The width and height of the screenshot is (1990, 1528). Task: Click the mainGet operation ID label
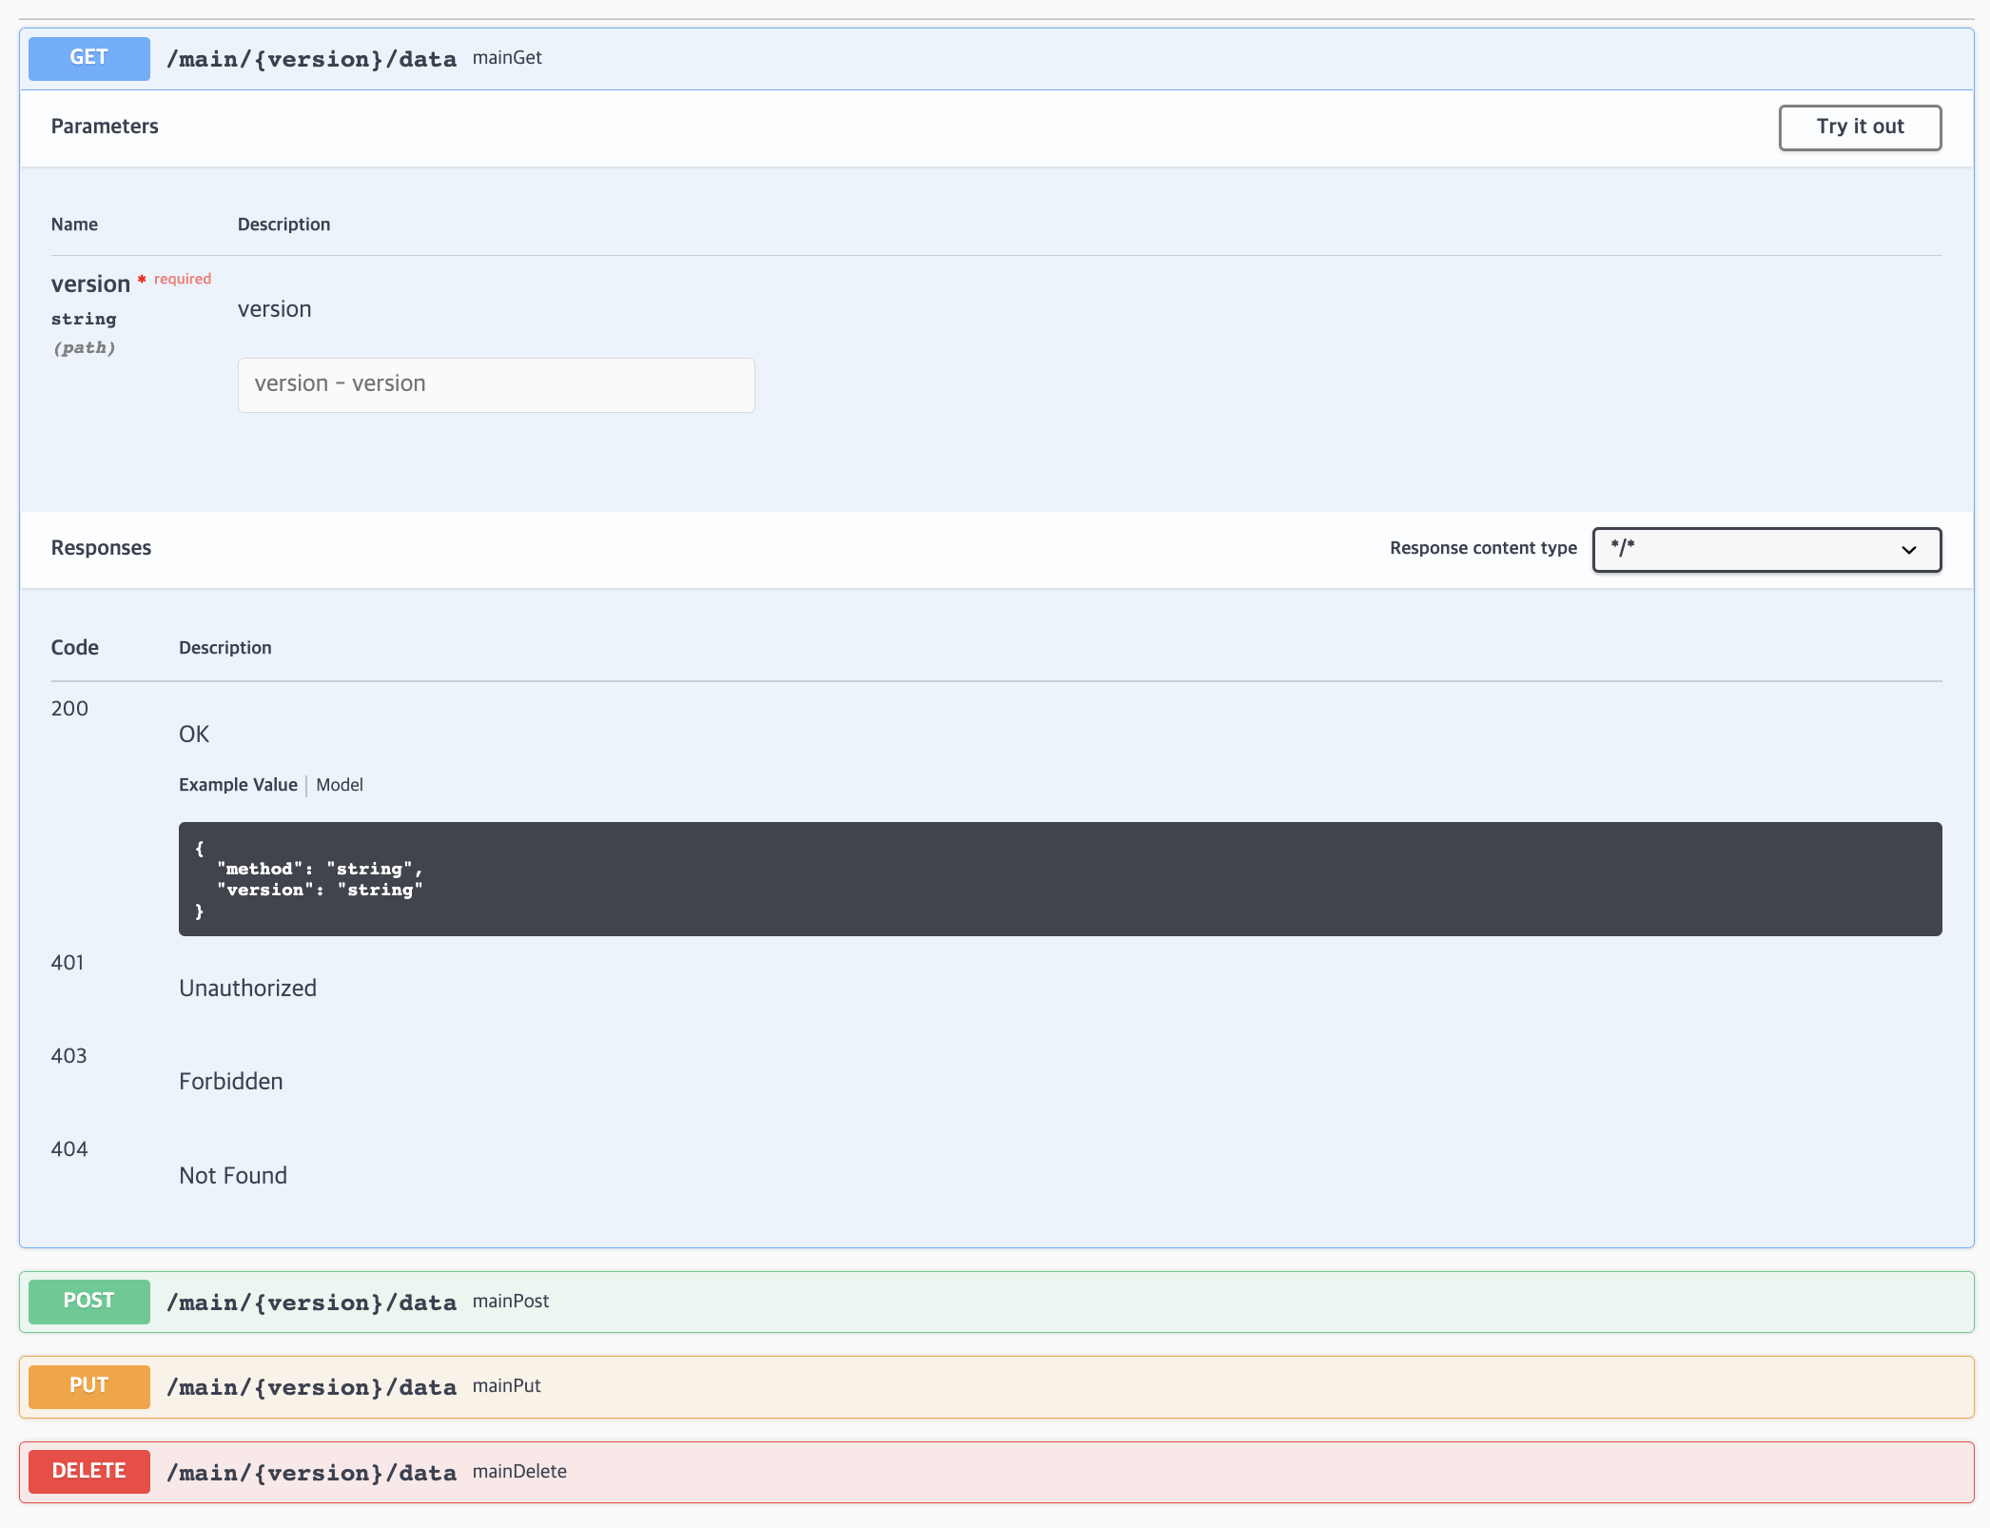tap(507, 58)
